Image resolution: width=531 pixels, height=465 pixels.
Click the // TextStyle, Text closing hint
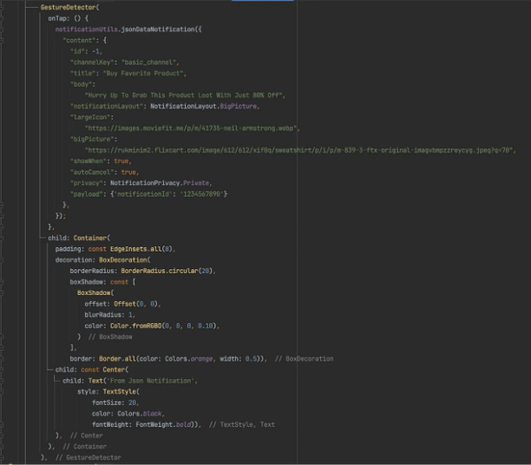click(242, 425)
